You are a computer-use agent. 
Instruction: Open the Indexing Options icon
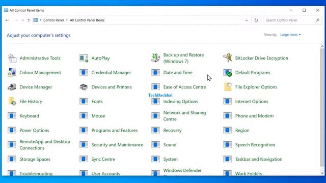[x=155, y=101]
